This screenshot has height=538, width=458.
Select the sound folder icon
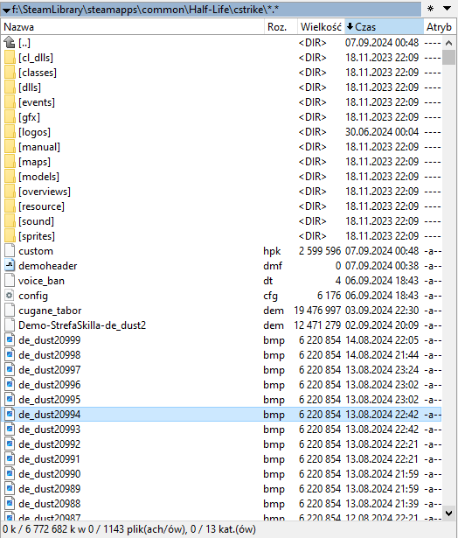pyautogui.click(x=10, y=221)
